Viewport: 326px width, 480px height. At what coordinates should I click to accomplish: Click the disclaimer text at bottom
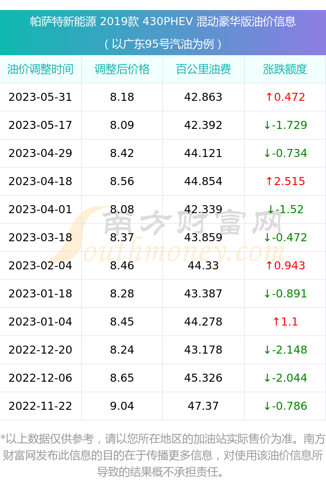pos(163,455)
